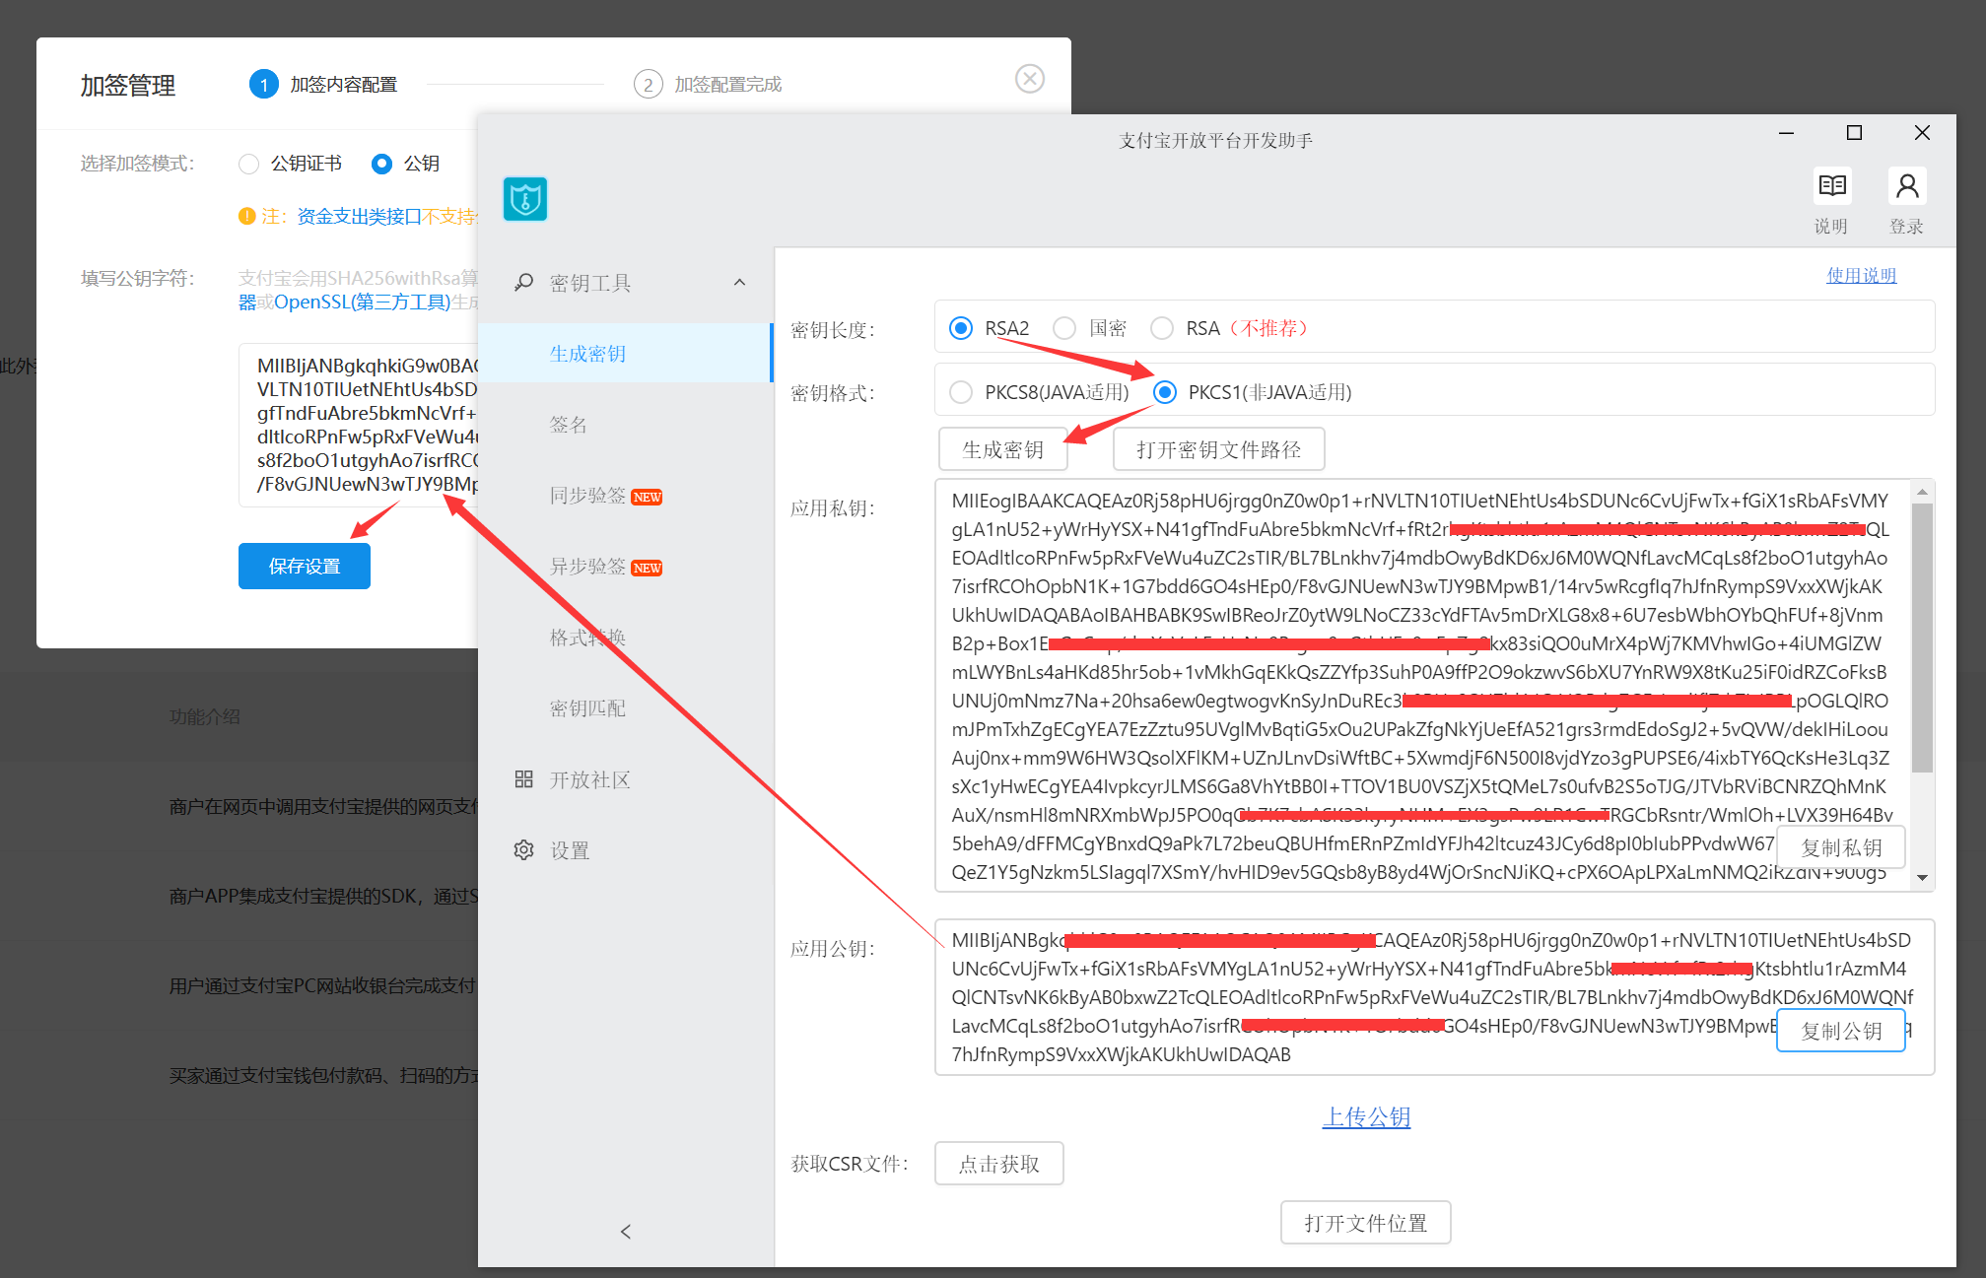Open the 开放社区 community panel
Image resolution: width=1986 pixels, height=1278 pixels.
pos(591,778)
